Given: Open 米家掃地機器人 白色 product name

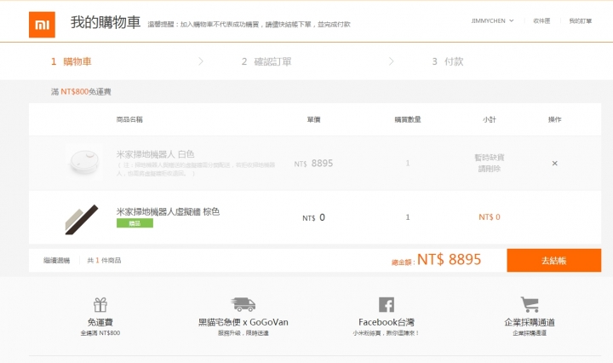Looking at the screenshot, I should (155, 154).
